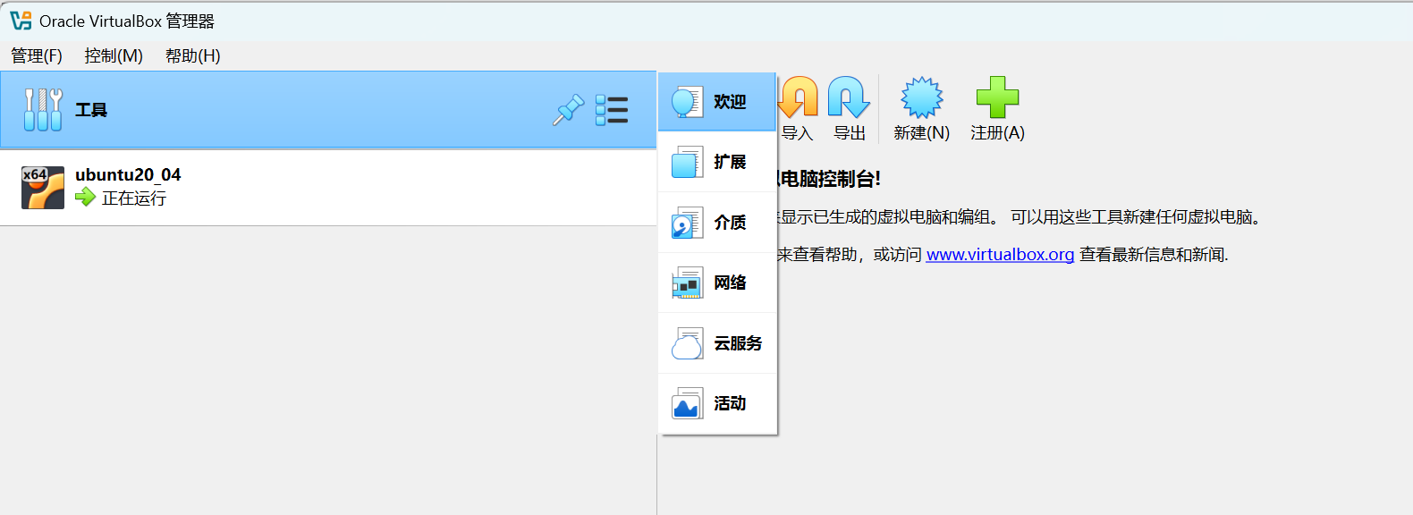Click the pin icon in the 工具 row
Viewport: 1413px width, 515px height.
point(568,110)
